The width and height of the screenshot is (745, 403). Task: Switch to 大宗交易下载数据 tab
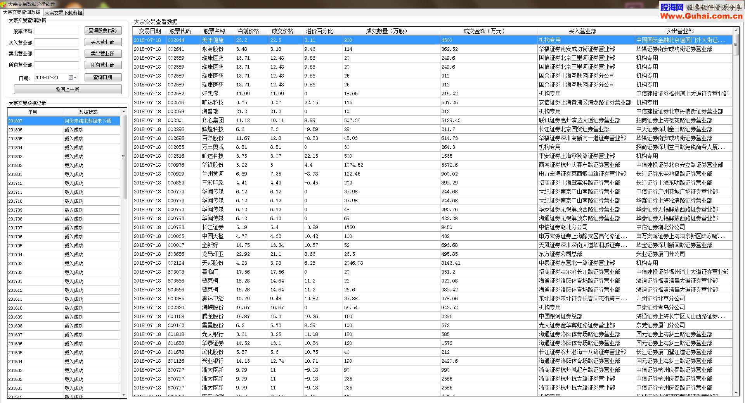click(63, 13)
